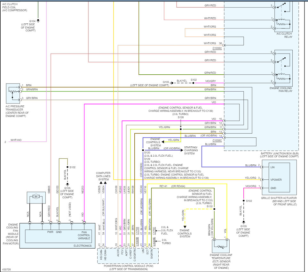Select the 'ENGINE COOLING FAN RELAY' label
308x272 pixels.
(281, 90)
